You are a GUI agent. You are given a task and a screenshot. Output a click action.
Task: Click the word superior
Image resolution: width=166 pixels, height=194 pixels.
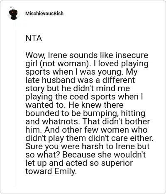pos(117,163)
